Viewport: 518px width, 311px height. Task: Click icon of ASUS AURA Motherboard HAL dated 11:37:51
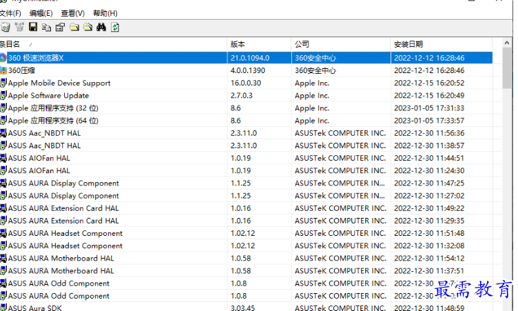pyautogui.click(x=3, y=271)
